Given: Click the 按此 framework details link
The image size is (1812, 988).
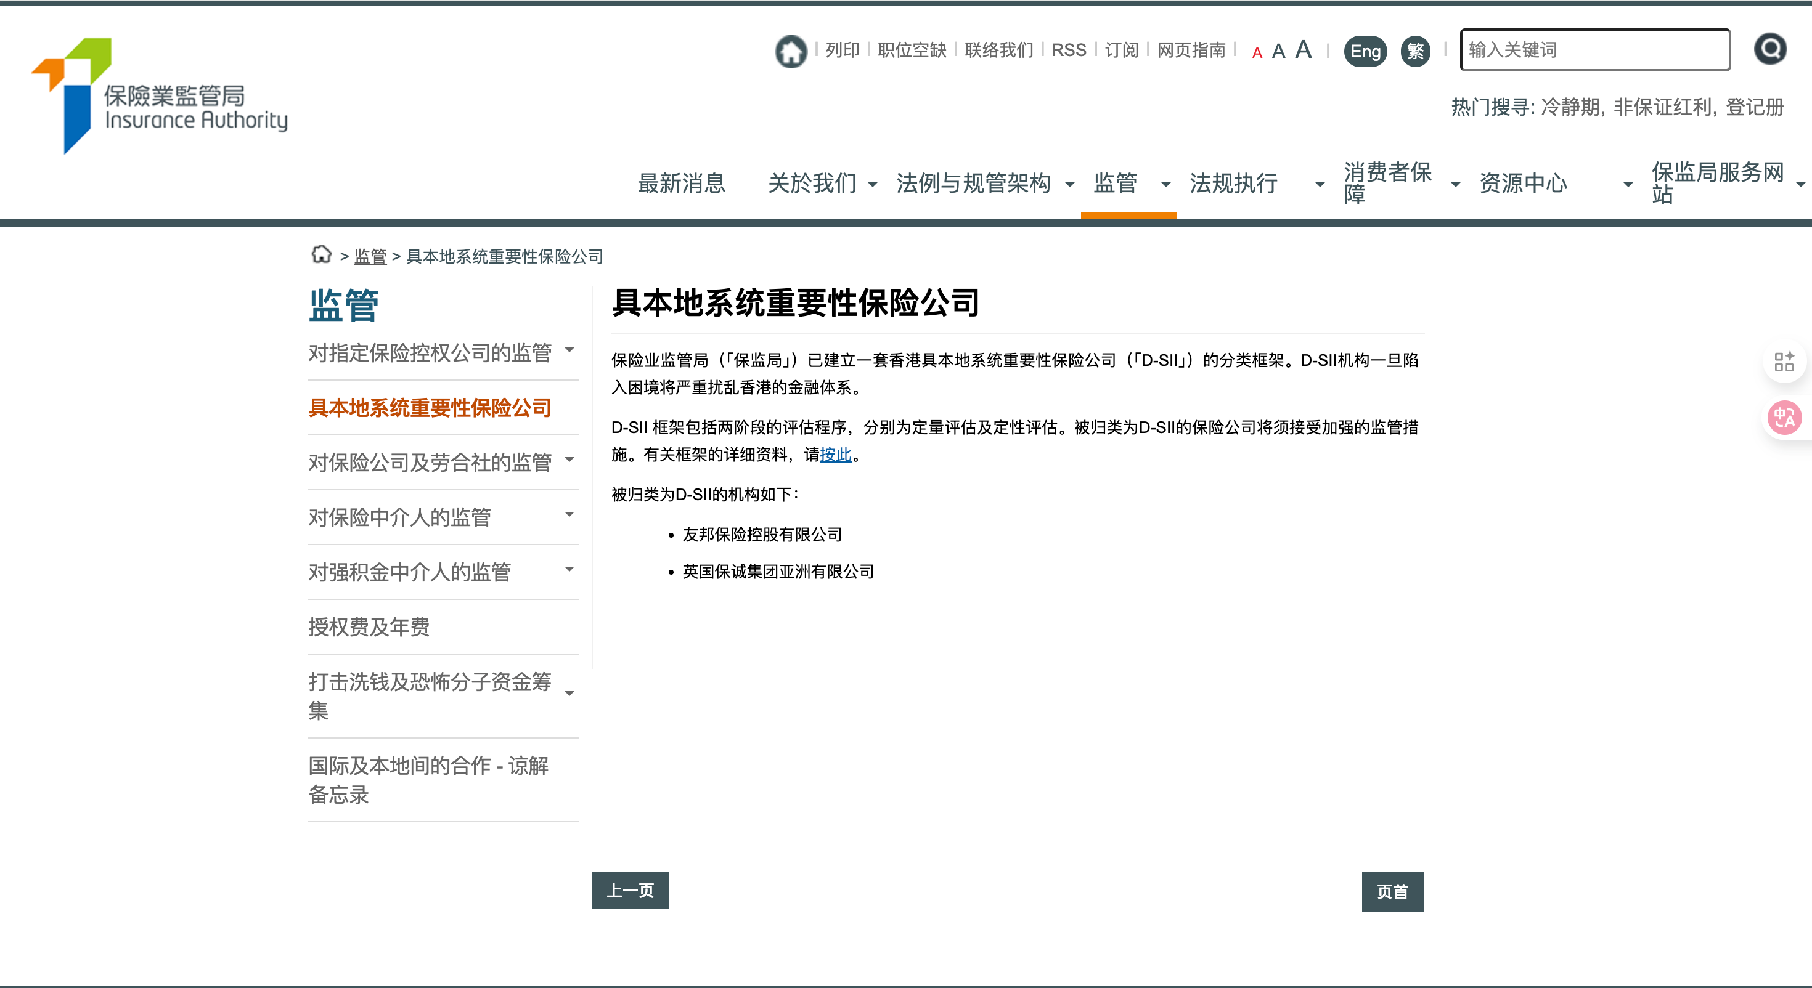Looking at the screenshot, I should [x=835, y=455].
